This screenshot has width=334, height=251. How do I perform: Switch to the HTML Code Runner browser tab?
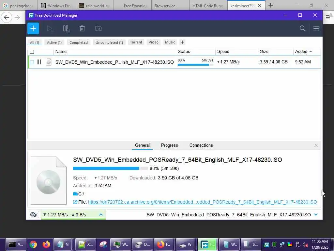[208, 6]
